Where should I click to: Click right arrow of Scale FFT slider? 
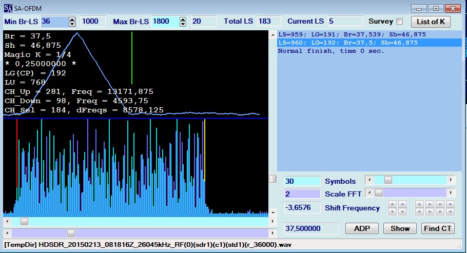(451, 193)
